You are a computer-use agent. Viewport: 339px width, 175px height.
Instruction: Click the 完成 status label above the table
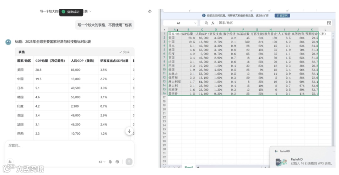pos(125,52)
